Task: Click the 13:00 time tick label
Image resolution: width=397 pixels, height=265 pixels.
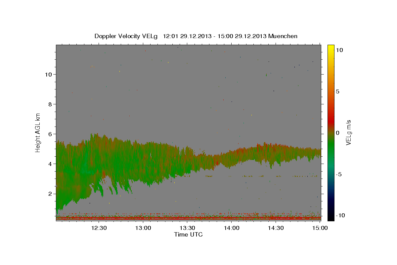Action: [x=143, y=228]
